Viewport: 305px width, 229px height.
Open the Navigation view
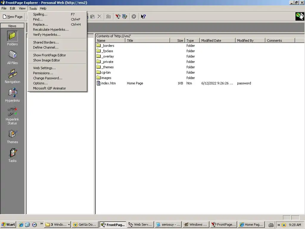coord(12,76)
